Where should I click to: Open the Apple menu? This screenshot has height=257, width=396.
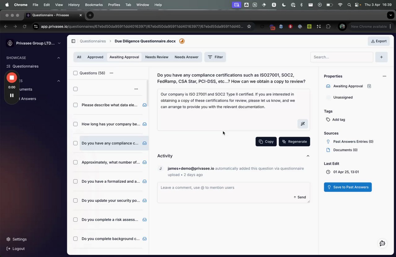(x=7, y=5)
